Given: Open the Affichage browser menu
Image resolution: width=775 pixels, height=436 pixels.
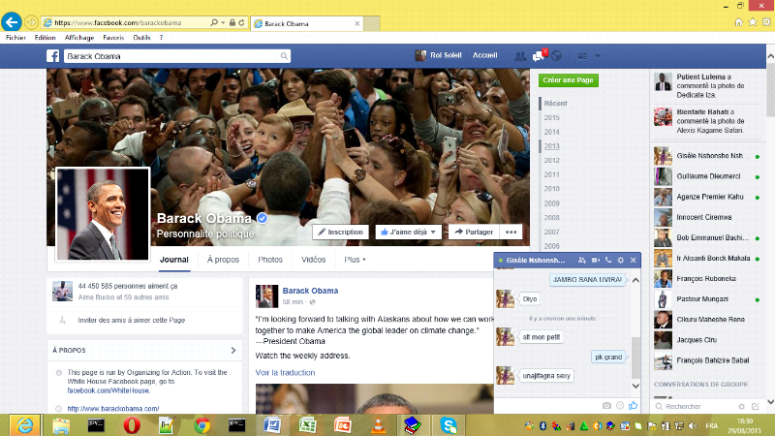Looking at the screenshot, I should point(78,37).
